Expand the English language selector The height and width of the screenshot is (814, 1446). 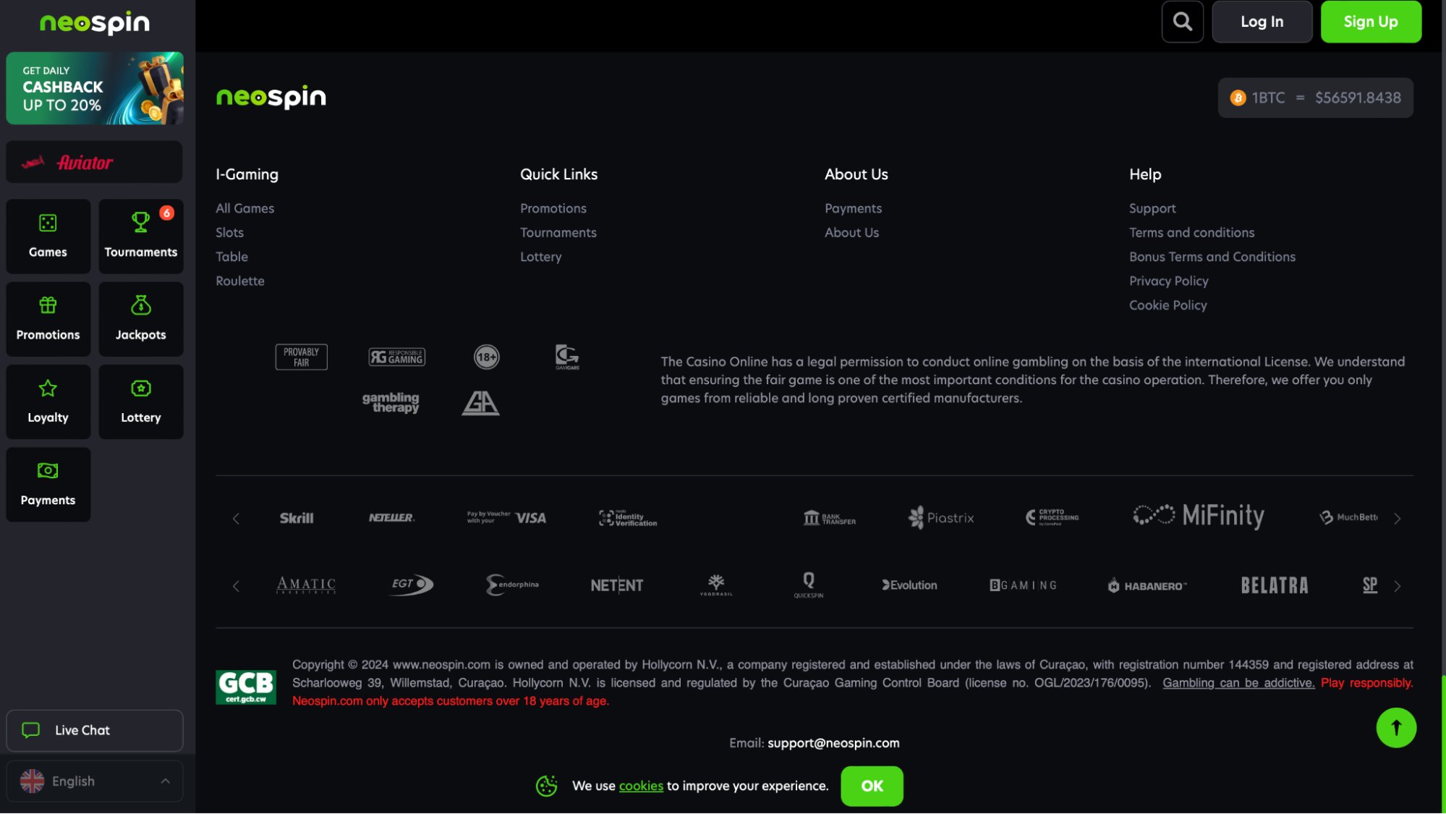[x=95, y=781]
